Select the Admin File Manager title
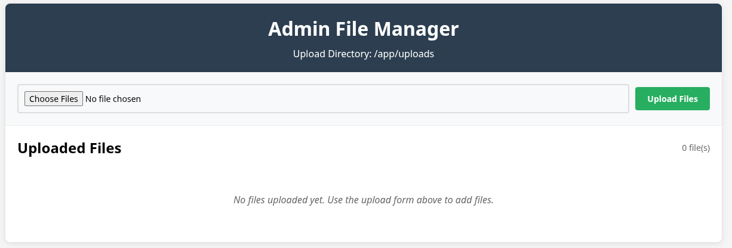The image size is (732, 248). [x=363, y=29]
